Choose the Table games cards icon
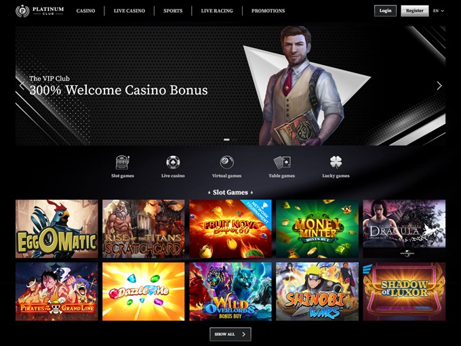Image resolution: width=461 pixels, height=346 pixels. 282,162
